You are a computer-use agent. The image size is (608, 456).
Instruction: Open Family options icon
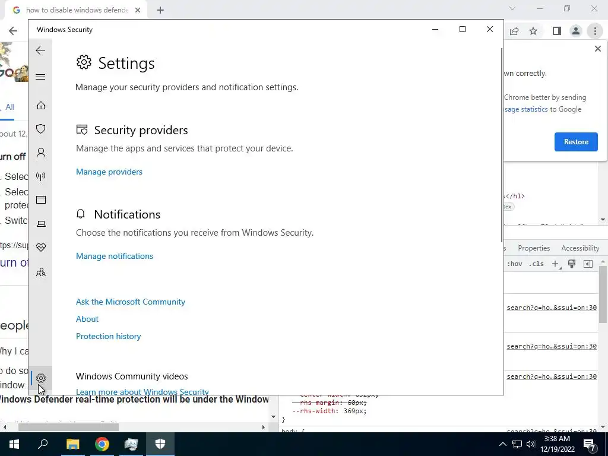click(x=41, y=272)
